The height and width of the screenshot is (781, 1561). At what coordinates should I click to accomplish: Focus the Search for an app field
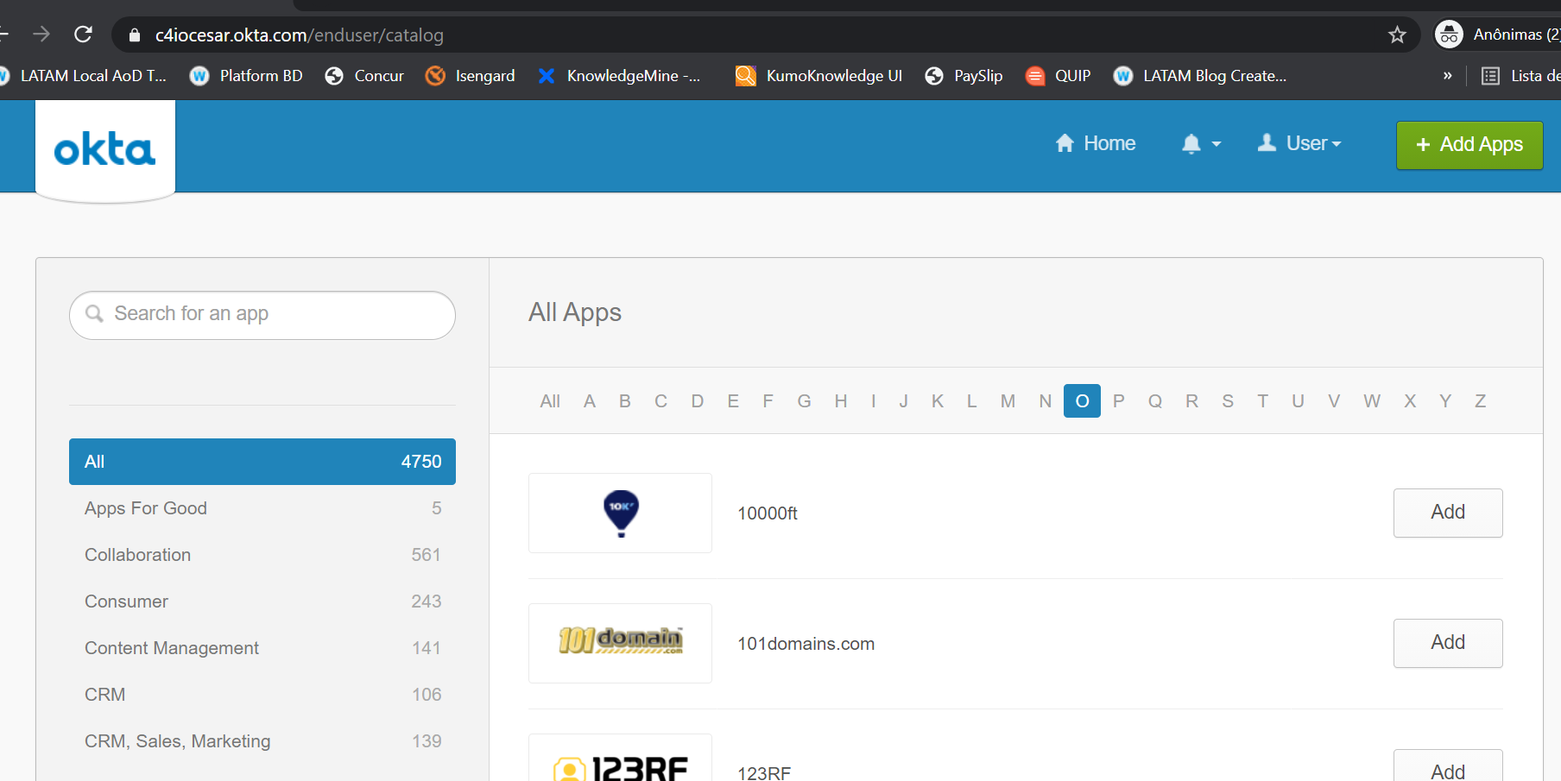point(262,315)
